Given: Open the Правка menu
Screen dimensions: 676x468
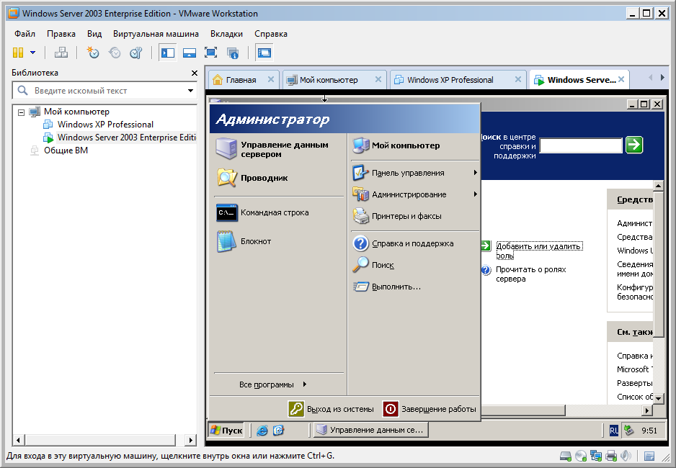Looking at the screenshot, I should (61, 34).
